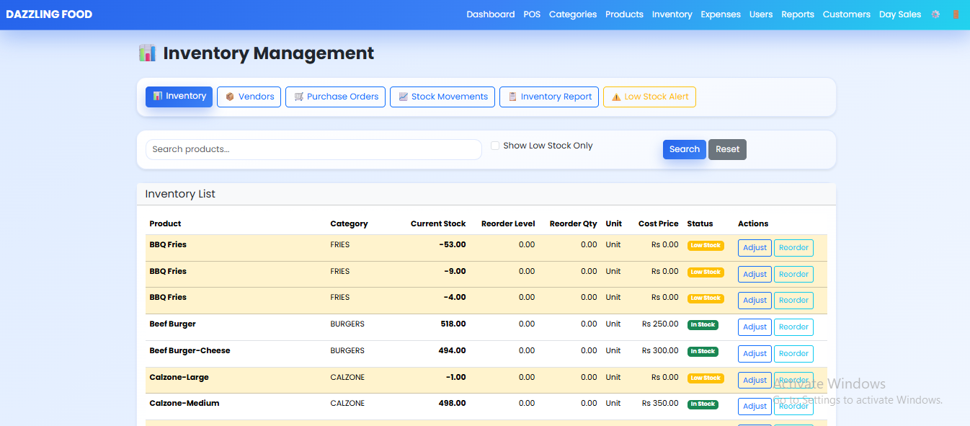Click cost price Rs 300.00

point(660,351)
